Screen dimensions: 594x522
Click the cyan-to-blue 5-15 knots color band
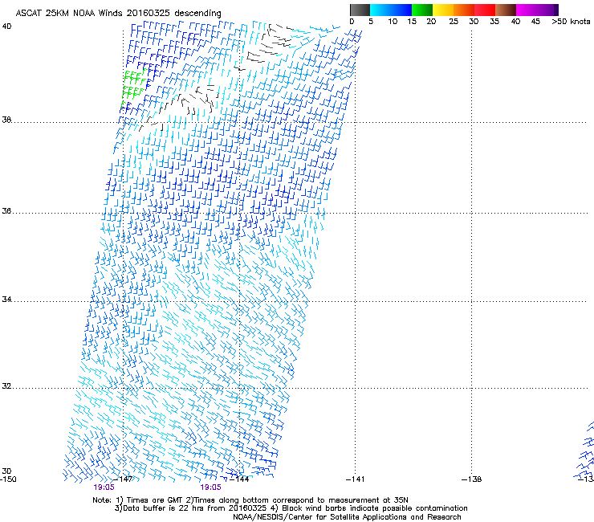click(391, 10)
